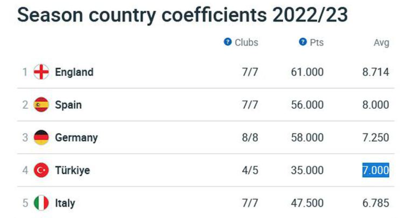Click the Italy flag icon
The width and height of the screenshot is (403, 218).
click(x=41, y=203)
